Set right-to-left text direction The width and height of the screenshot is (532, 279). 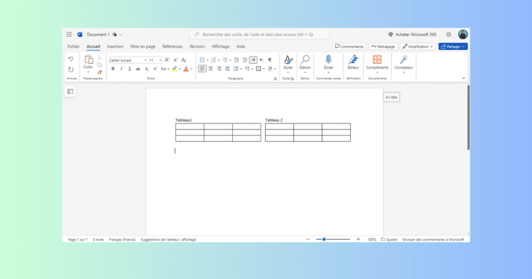[262, 60]
